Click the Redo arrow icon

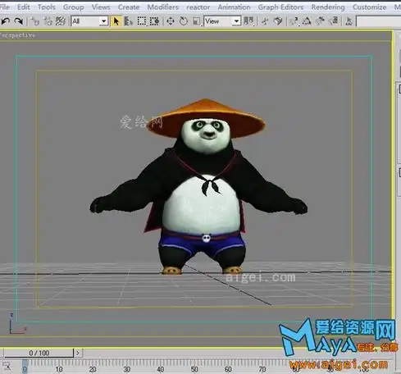(18, 21)
